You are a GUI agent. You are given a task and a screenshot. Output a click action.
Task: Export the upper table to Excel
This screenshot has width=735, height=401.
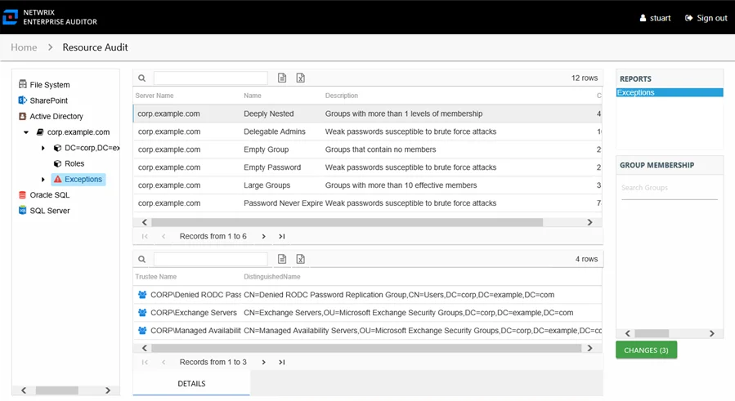pos(301,78)
